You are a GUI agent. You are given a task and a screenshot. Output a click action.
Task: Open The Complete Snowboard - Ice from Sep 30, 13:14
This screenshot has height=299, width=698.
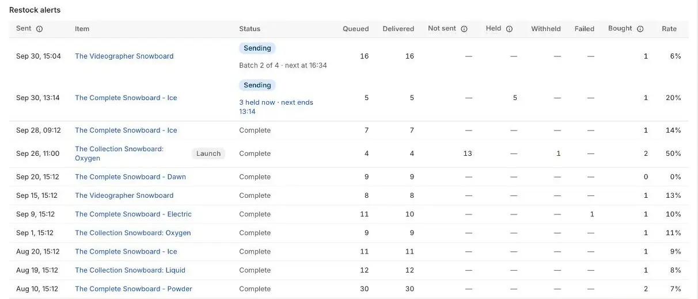126,98
